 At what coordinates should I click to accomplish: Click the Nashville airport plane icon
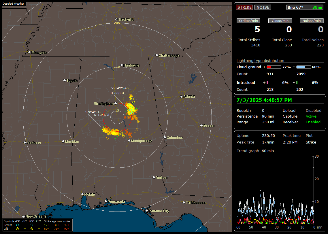click(117, 19)
